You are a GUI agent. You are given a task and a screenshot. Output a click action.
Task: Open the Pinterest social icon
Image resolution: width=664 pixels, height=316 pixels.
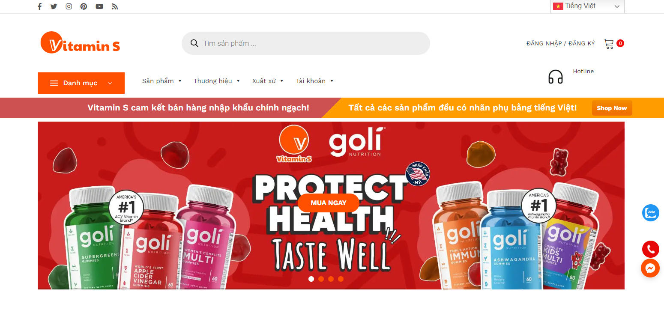pyautogui.click(x=84, y=6)
